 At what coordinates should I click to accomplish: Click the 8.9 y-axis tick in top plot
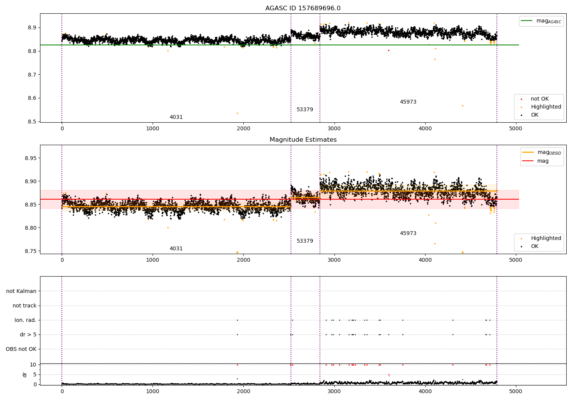point(32,28)
